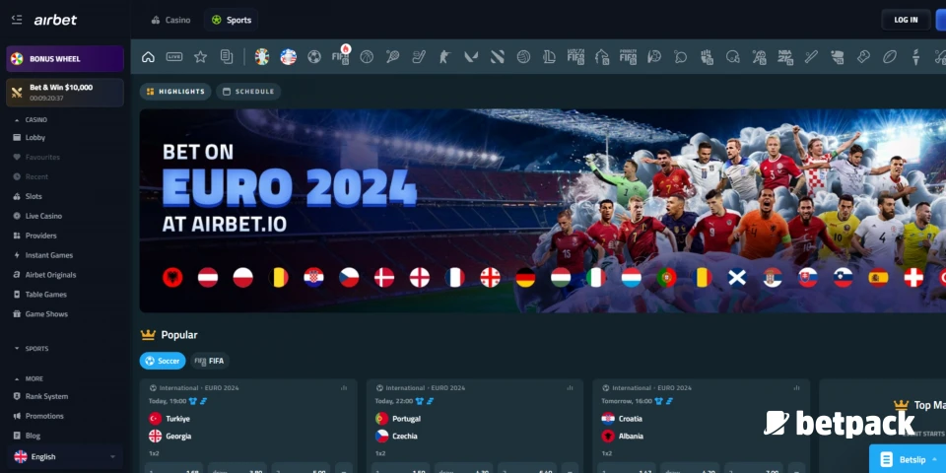Collapse the Casino sidebar section
The image size is (946, 473).
[x=31, y=119]
